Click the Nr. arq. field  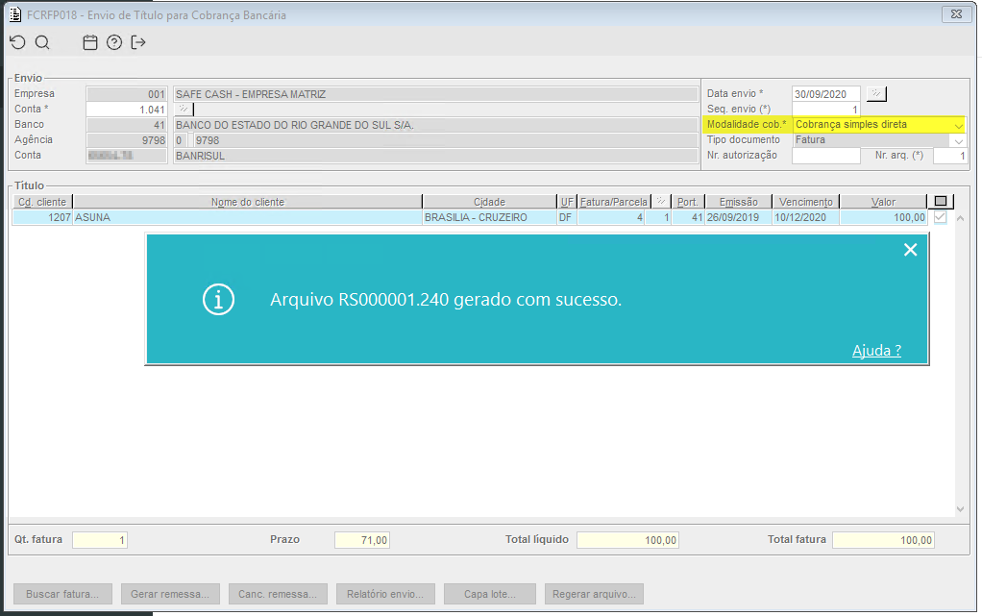pyautogui.click(x=950, y=156)
